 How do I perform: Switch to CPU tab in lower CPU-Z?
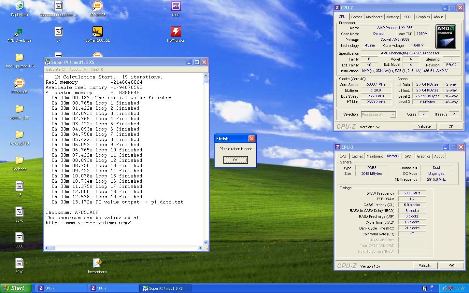tap(343, 156)
